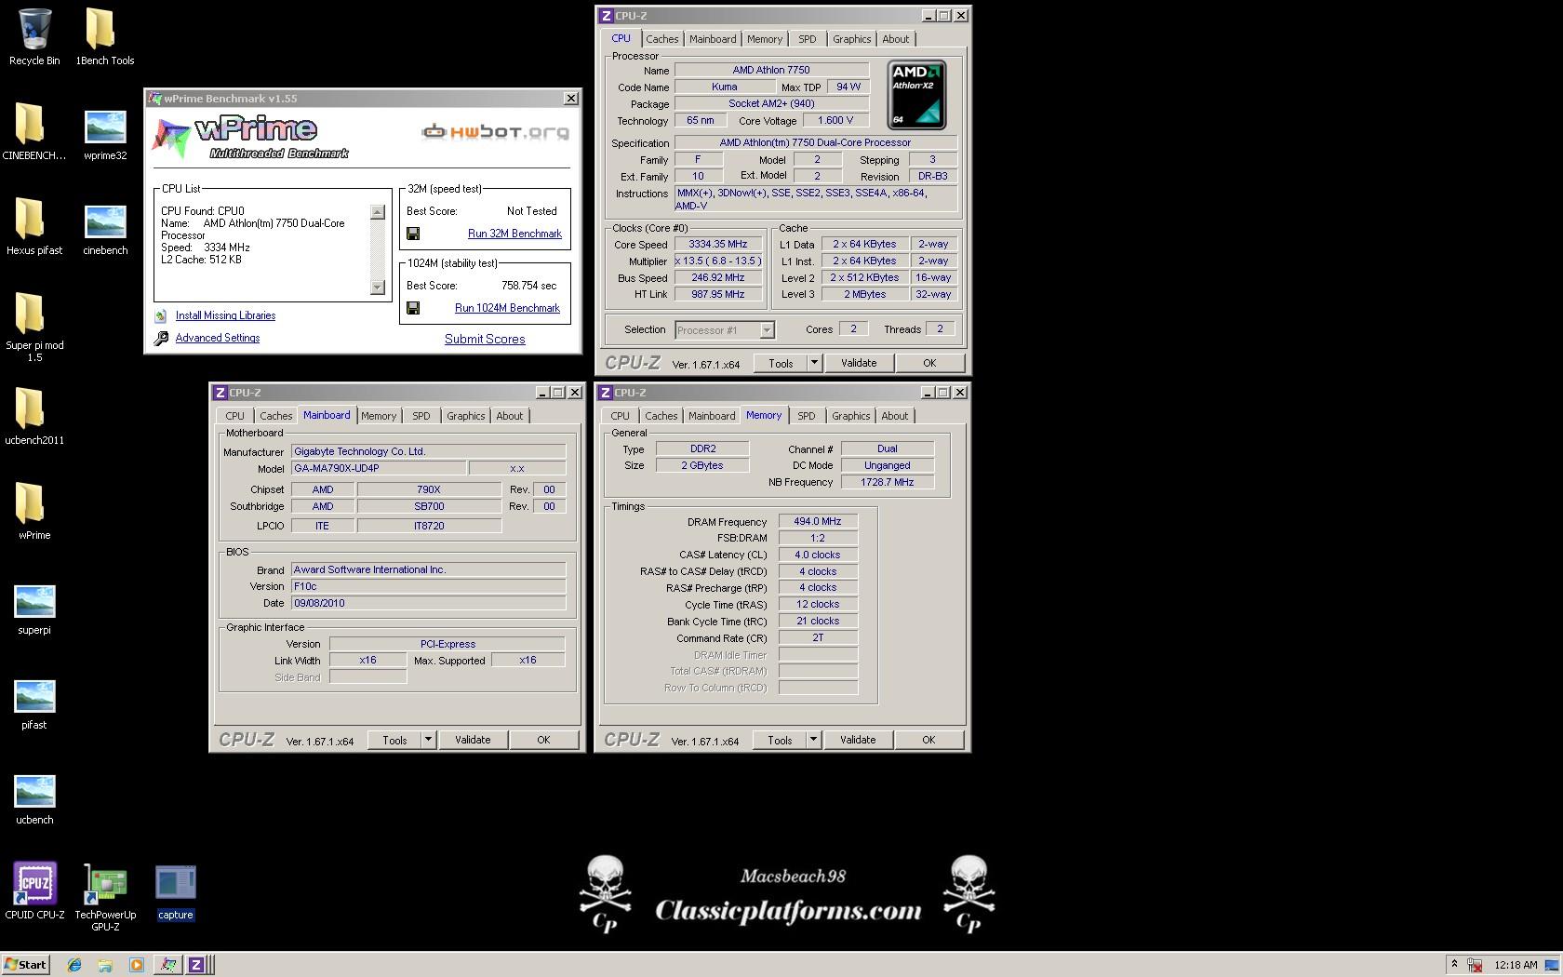Viewport: 1563px width, 977px height.
Task: Select the ucbench2011 folder icon
Action: tap(30, 409)
